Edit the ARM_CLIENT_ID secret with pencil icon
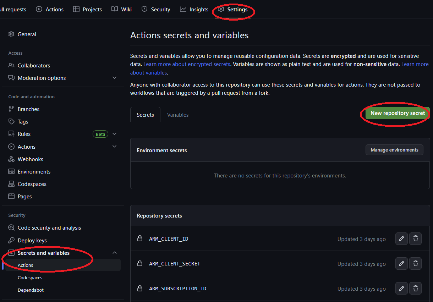The height and width of the screenshot is (302, 433). tap(401, 238)
